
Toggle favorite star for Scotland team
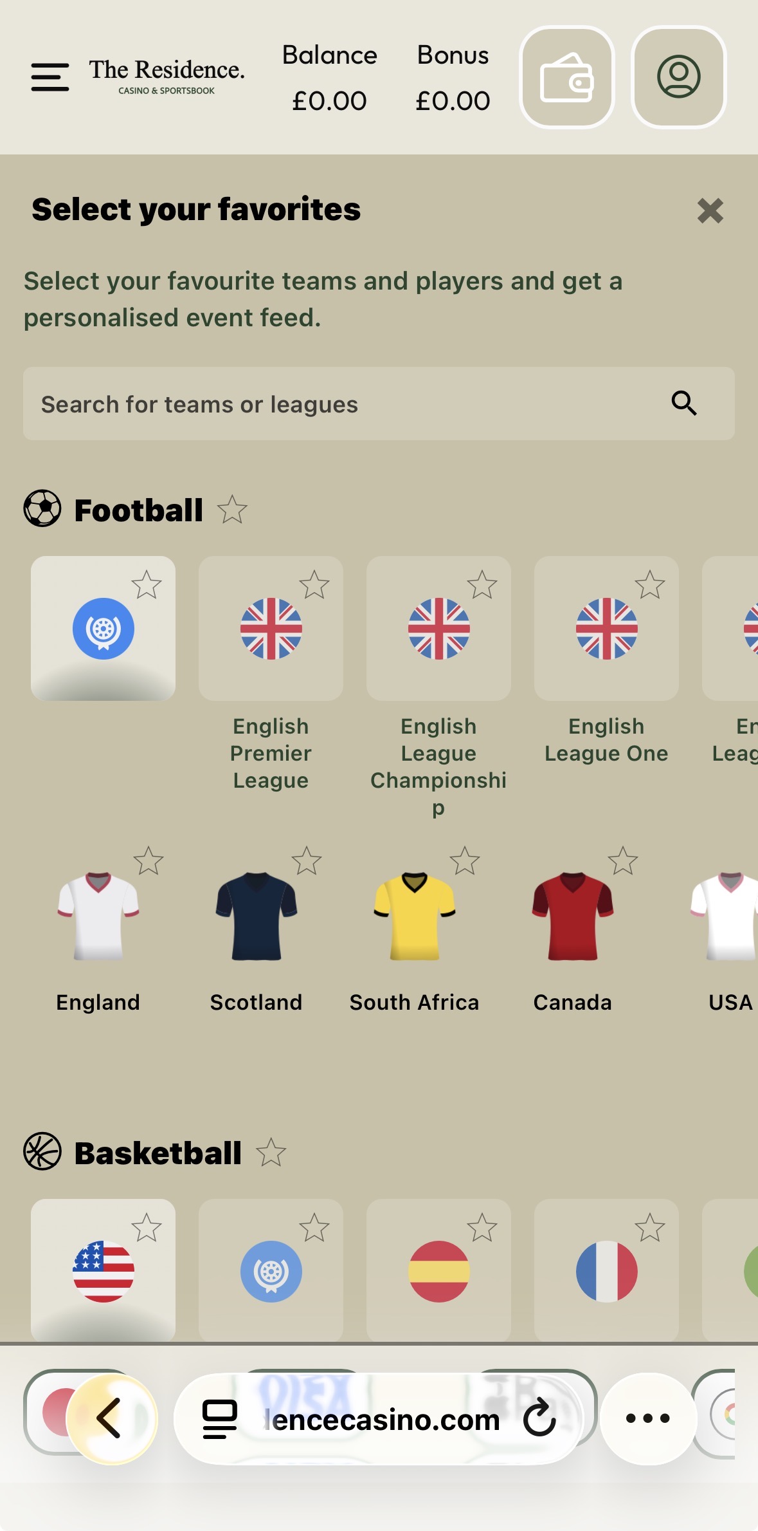307,861
